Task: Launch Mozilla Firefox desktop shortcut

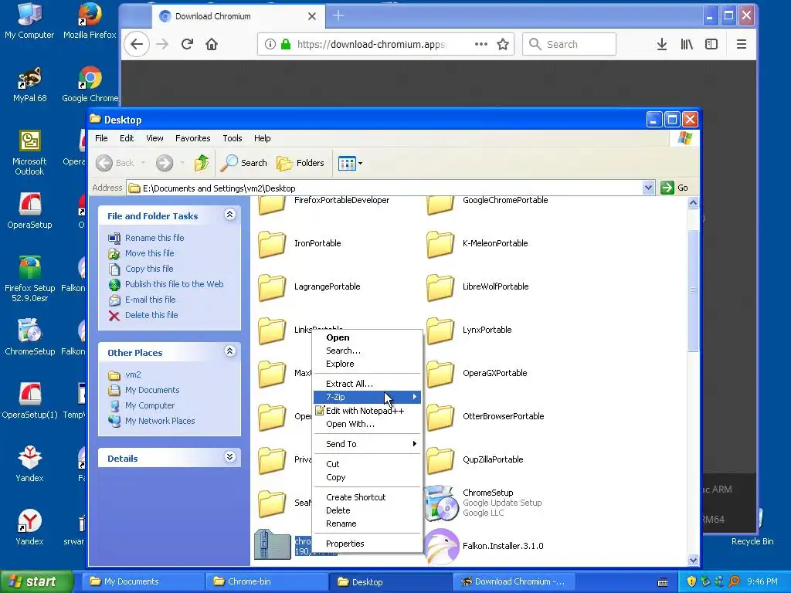Action: point(90,21)
